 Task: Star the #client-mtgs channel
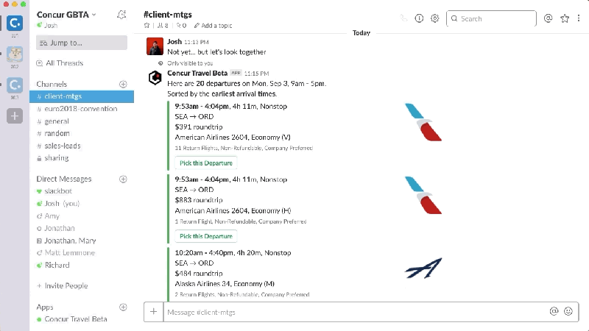click(x=147, y=25)
